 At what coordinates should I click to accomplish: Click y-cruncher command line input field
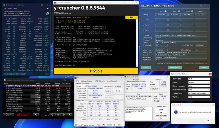tap(89, 17)
